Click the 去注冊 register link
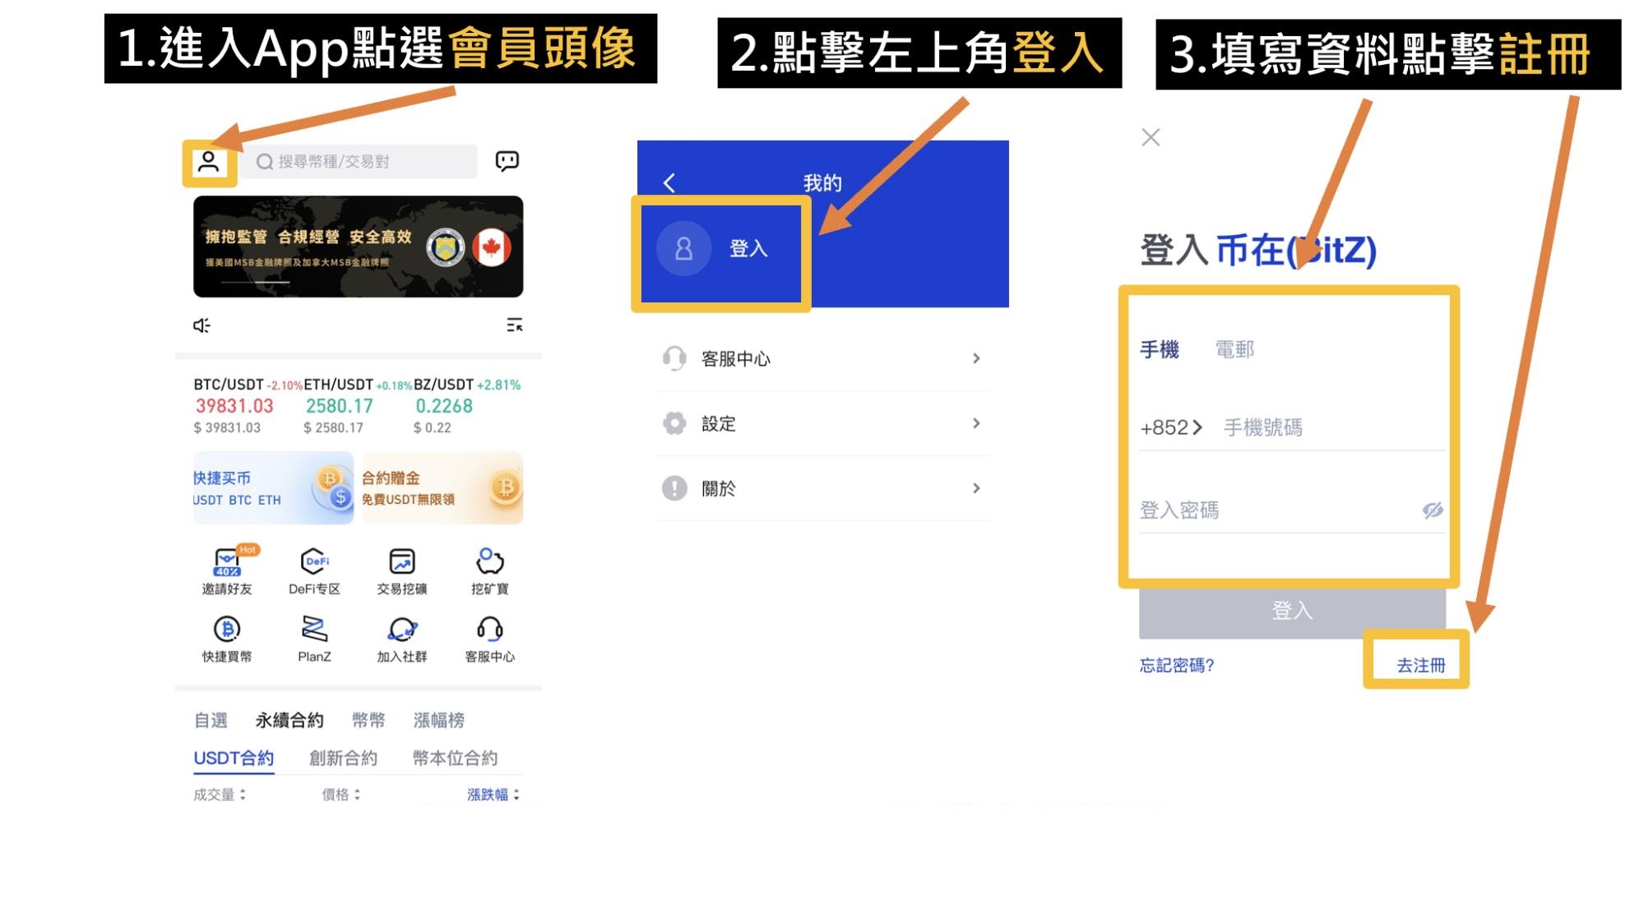The height and width of the screenshot is (918, 1644). pos(1421,665)
